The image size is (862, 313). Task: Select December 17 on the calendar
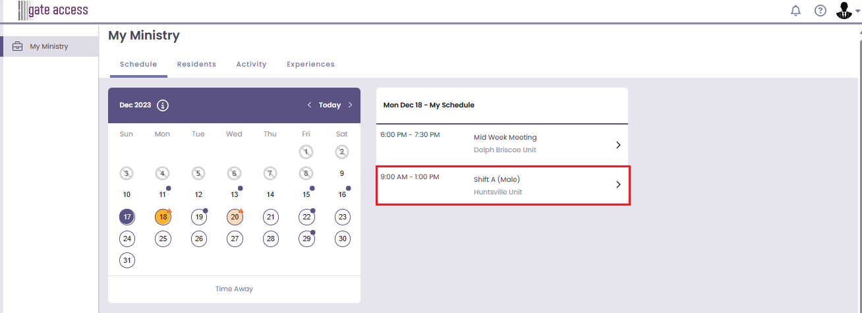click(x=127, y=217)
